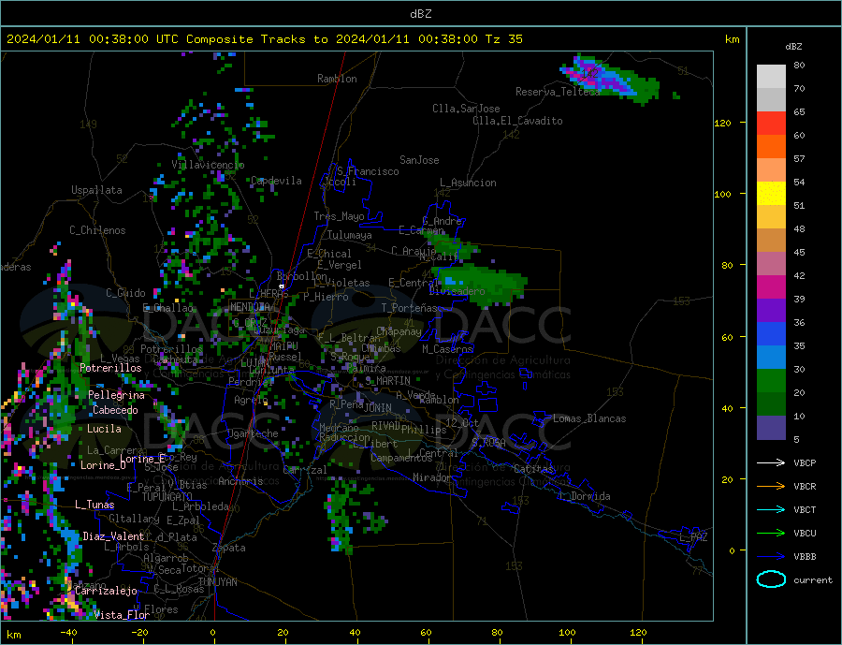Click the Carrizalejo map label
Screen dimensions: 842x645
tap(106, 592)
